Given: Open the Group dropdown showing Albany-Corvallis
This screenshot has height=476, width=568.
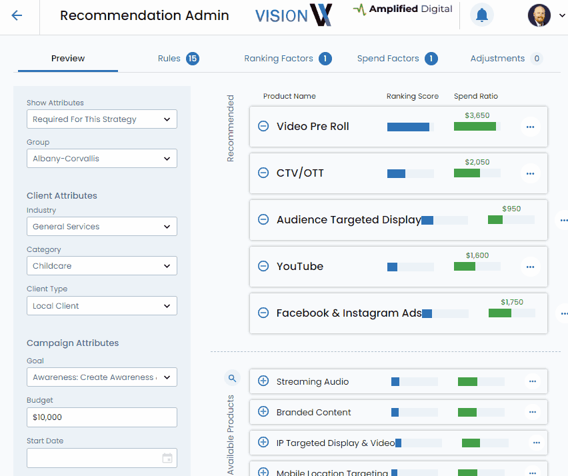Looking at the screenshot, I should point(102,159).
